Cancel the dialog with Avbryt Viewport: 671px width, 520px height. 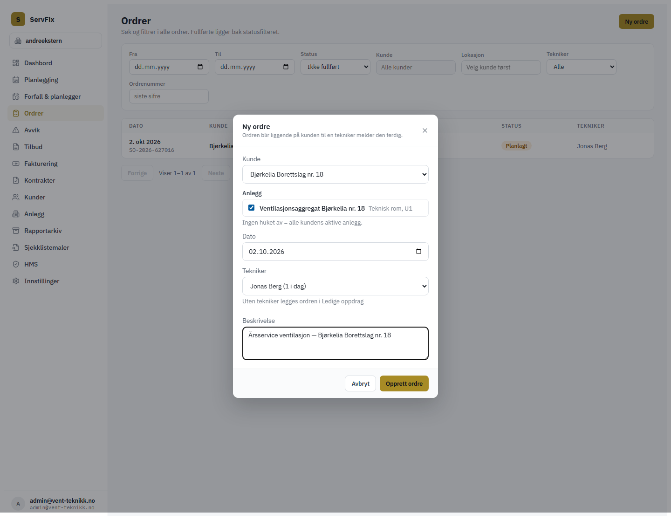pyautogui.click(x=360, y=383)
